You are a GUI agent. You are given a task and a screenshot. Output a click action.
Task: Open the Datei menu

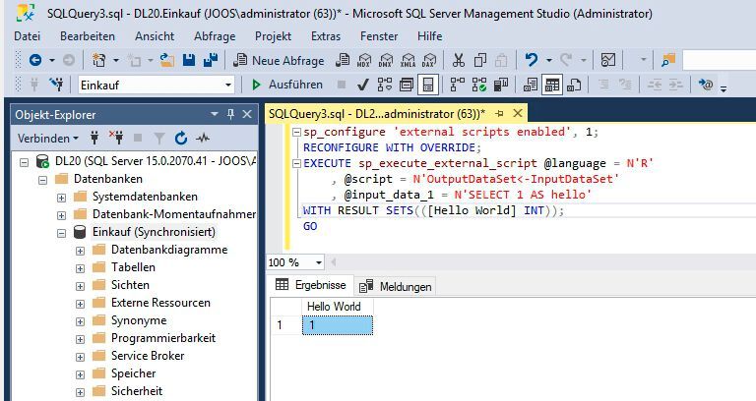coord(27,36)
